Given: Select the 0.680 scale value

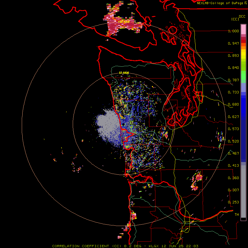Looking at the screenshot, I should click(x=233, y=104).
